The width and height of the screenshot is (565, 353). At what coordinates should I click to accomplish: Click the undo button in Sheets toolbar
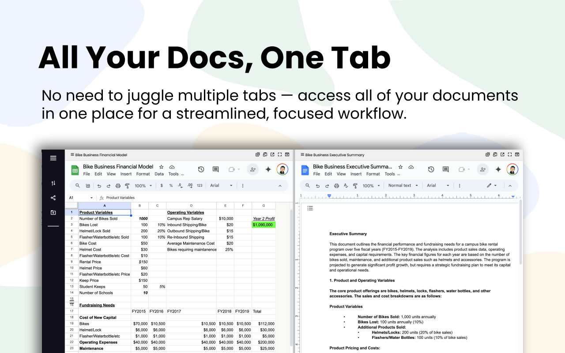pyautogui.click(x=99, y=185)
